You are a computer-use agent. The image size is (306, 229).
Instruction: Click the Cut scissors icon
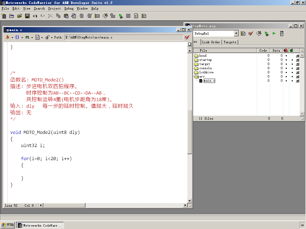(51, 16)
